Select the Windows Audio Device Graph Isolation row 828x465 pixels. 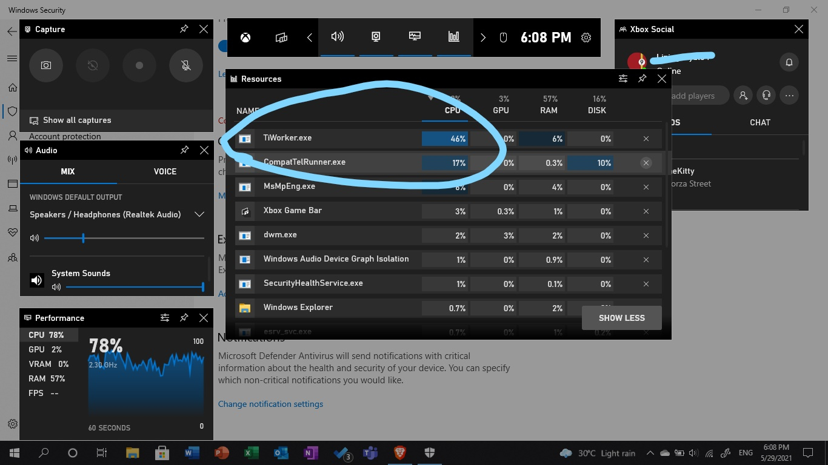click(x=449, y=259)
